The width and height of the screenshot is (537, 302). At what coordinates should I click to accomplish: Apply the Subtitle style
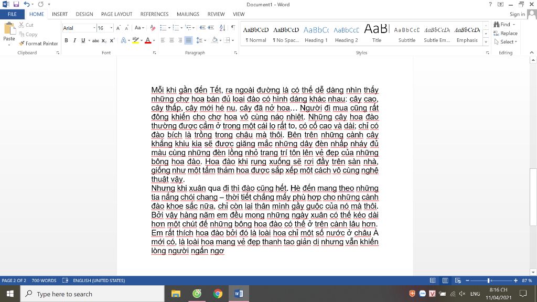407,34
